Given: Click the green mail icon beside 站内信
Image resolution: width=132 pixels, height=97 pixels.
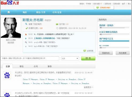Looking at the screenshot, I should 57,24.
